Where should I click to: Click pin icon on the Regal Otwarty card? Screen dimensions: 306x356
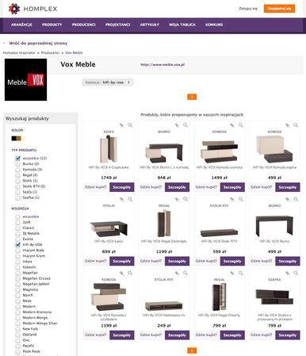click(232, 274)
